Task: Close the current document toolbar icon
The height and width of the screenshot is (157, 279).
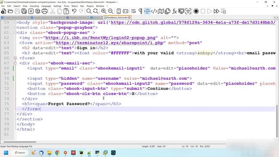Action: coord(31,11)
